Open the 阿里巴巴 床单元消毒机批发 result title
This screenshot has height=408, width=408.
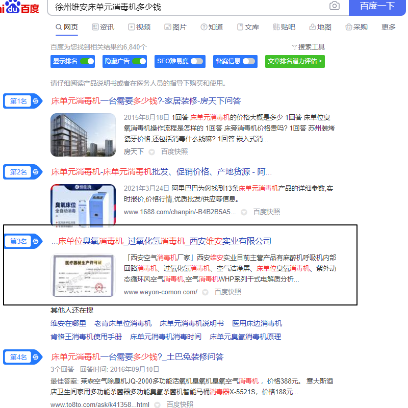[x=161, y=172]
